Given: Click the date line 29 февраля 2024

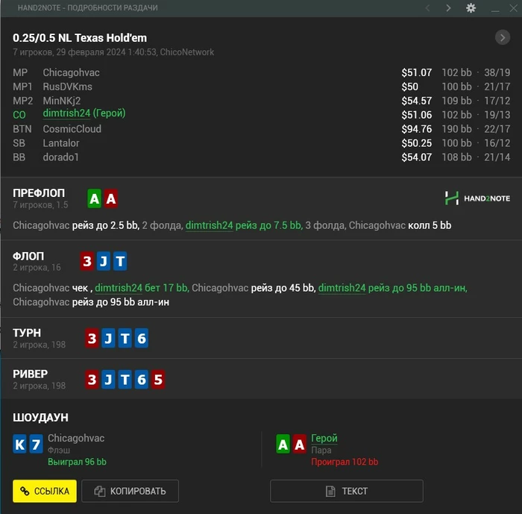Looking at the screenshot, I should pos(113,52).
